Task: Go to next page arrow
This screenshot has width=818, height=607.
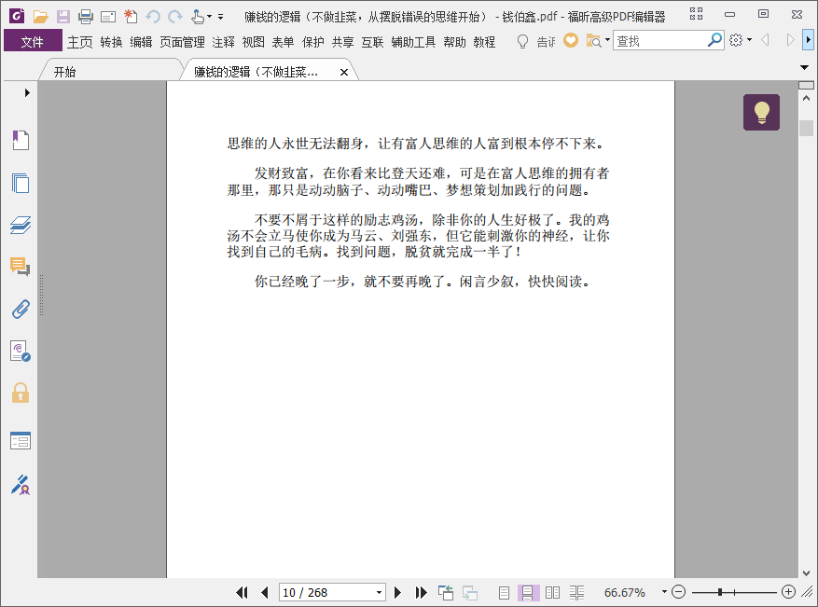Action: (397, 592)
